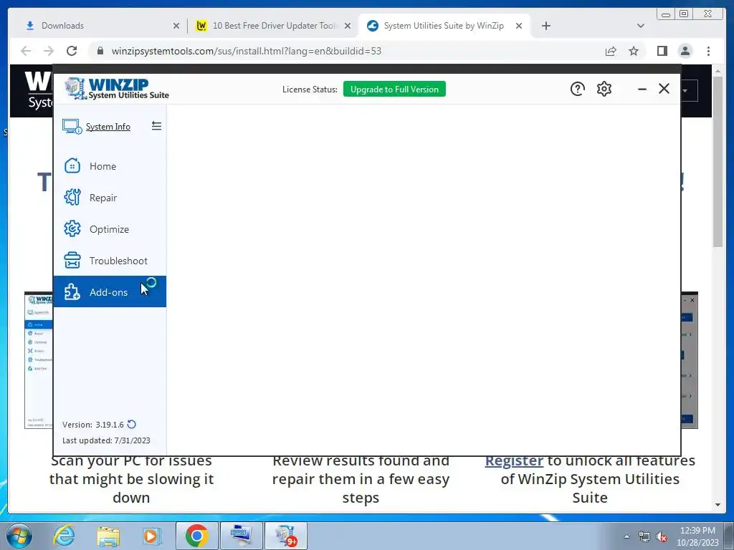Viewport: 734px width, 550px height.
Task: Open Chrome three-dot menu
Action: [708, 51]
